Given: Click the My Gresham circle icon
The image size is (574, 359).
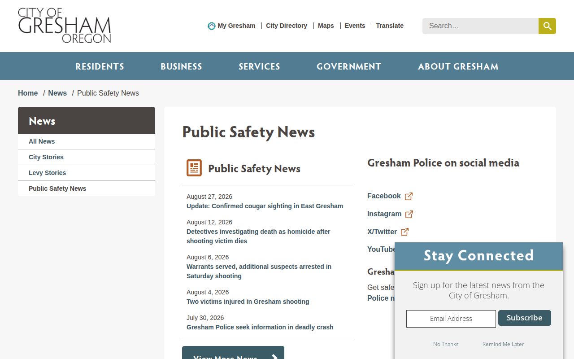Looking at the screenshot, I should click(212, 26).
